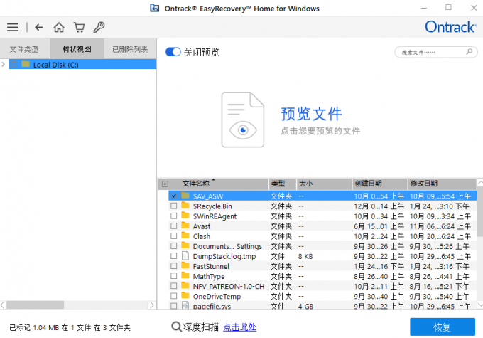This screenshot has height=338, width=483.
Task: Click the file list scroll up arrow
Action: (x=480, y=182)
